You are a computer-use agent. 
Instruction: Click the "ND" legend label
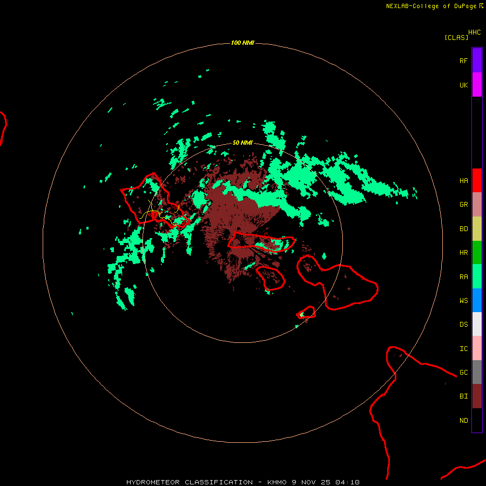(463, 421)
